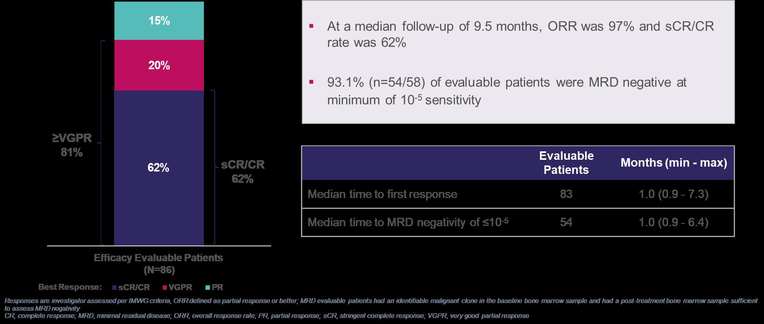Select the 15% PR bar segment
Viewport: 764px width, 324px height.
[x=159, y=21]
